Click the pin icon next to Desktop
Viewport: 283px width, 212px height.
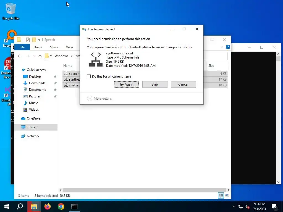(x=55, y=76)
